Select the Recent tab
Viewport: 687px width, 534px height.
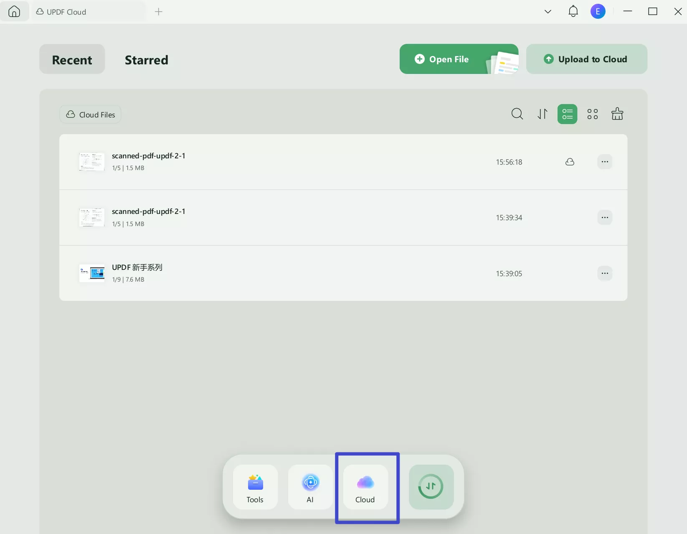(72, 59)
